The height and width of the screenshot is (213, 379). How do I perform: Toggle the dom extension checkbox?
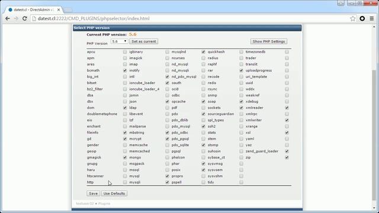click(x=125, y=108)
